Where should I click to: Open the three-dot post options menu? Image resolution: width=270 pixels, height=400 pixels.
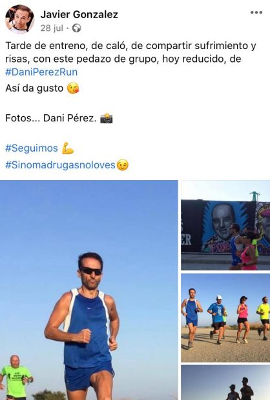click(256, 12)
